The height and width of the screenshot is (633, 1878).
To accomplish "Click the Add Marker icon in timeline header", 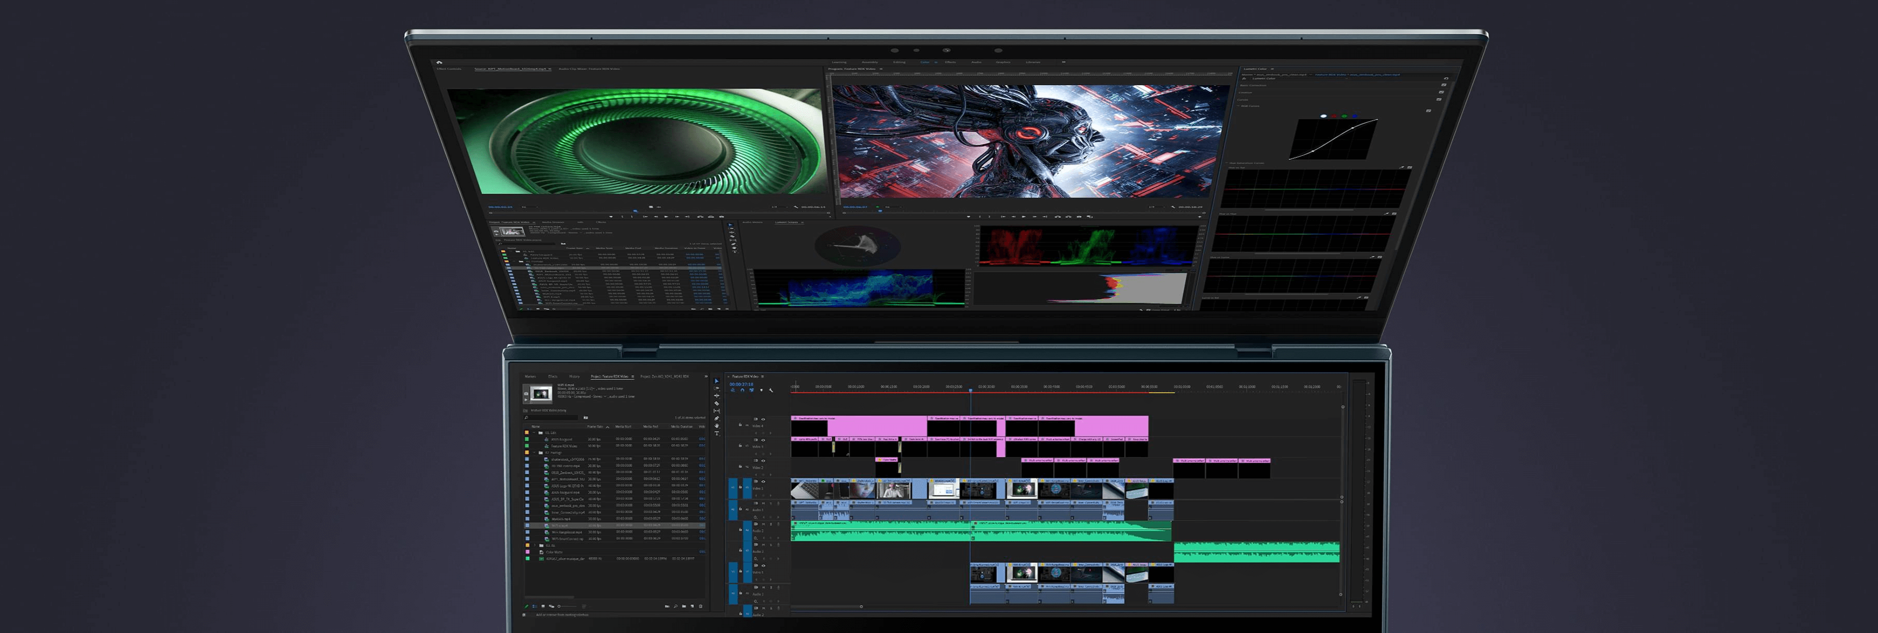I will [x=762, y=391].
